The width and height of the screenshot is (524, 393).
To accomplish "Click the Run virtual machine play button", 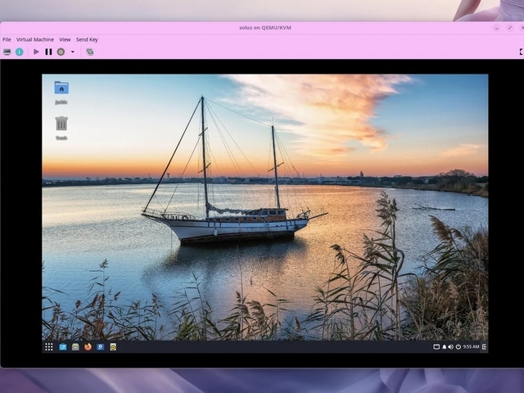I will (36, 52).
